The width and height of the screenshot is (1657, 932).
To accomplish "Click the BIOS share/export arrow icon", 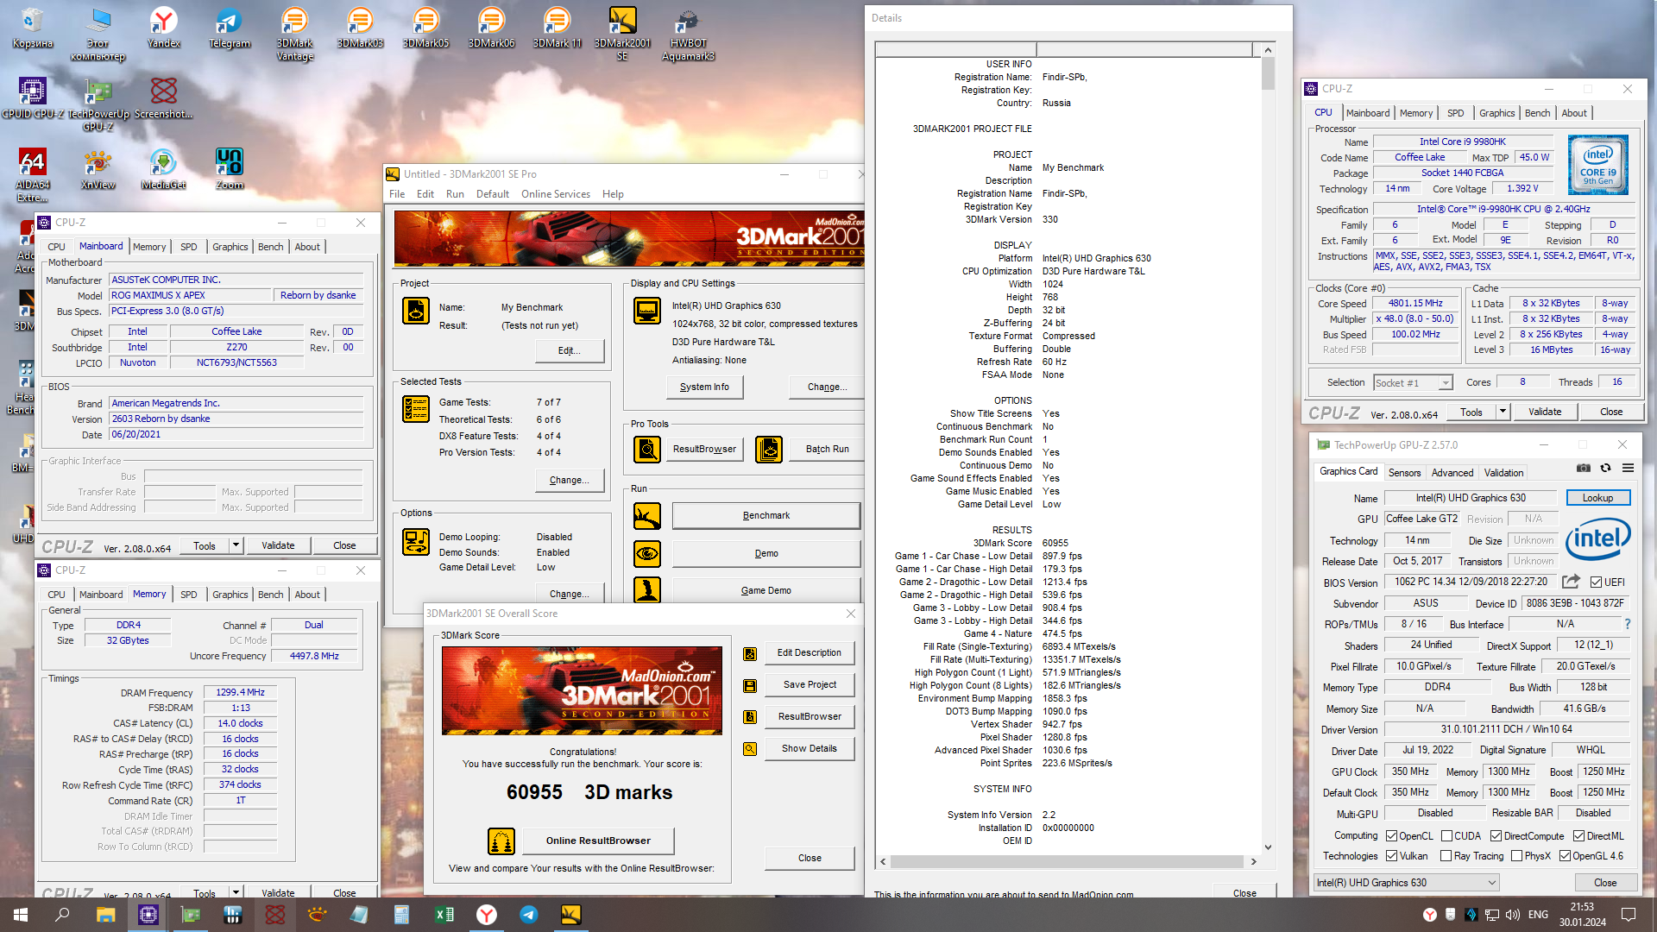I will click(1571, 582).
